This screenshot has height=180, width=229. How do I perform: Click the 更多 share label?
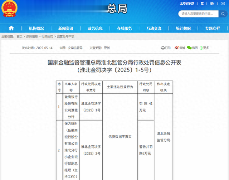click(206, 48)
